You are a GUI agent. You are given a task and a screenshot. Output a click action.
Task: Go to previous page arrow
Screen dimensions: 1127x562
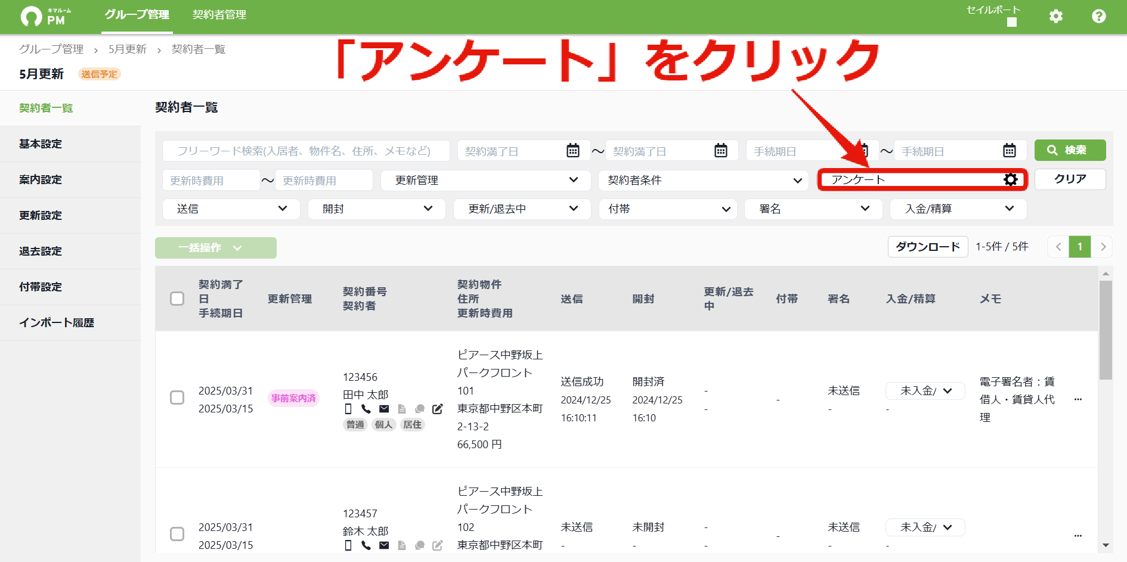(1058, 247)
